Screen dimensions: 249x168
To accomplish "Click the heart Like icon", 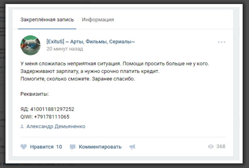I will pyautogui.click(x=24, y=147).
